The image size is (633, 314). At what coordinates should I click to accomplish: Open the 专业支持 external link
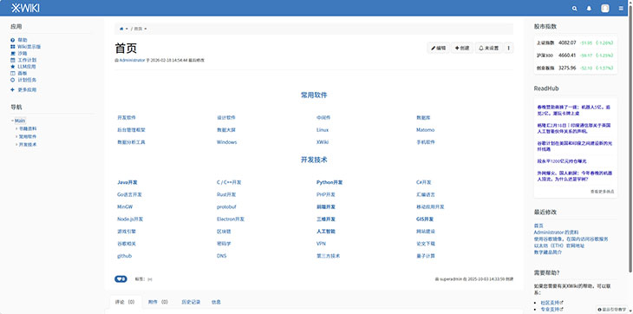[551, 309]
